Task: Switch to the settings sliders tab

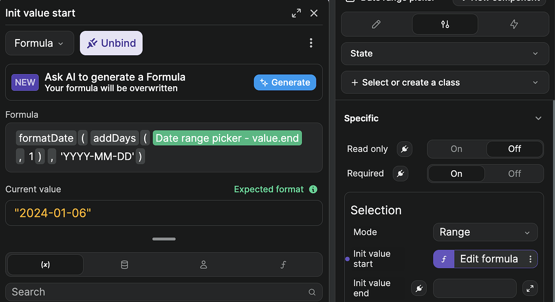Action: 445,24
